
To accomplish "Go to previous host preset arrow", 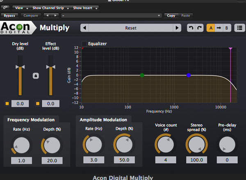I will coord(48,16).
